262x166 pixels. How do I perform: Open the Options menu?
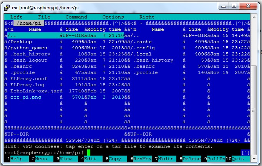(x=113, y=17)
